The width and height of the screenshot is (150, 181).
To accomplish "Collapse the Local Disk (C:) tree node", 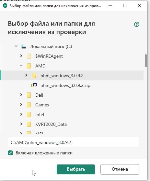I will coord(16,46).
